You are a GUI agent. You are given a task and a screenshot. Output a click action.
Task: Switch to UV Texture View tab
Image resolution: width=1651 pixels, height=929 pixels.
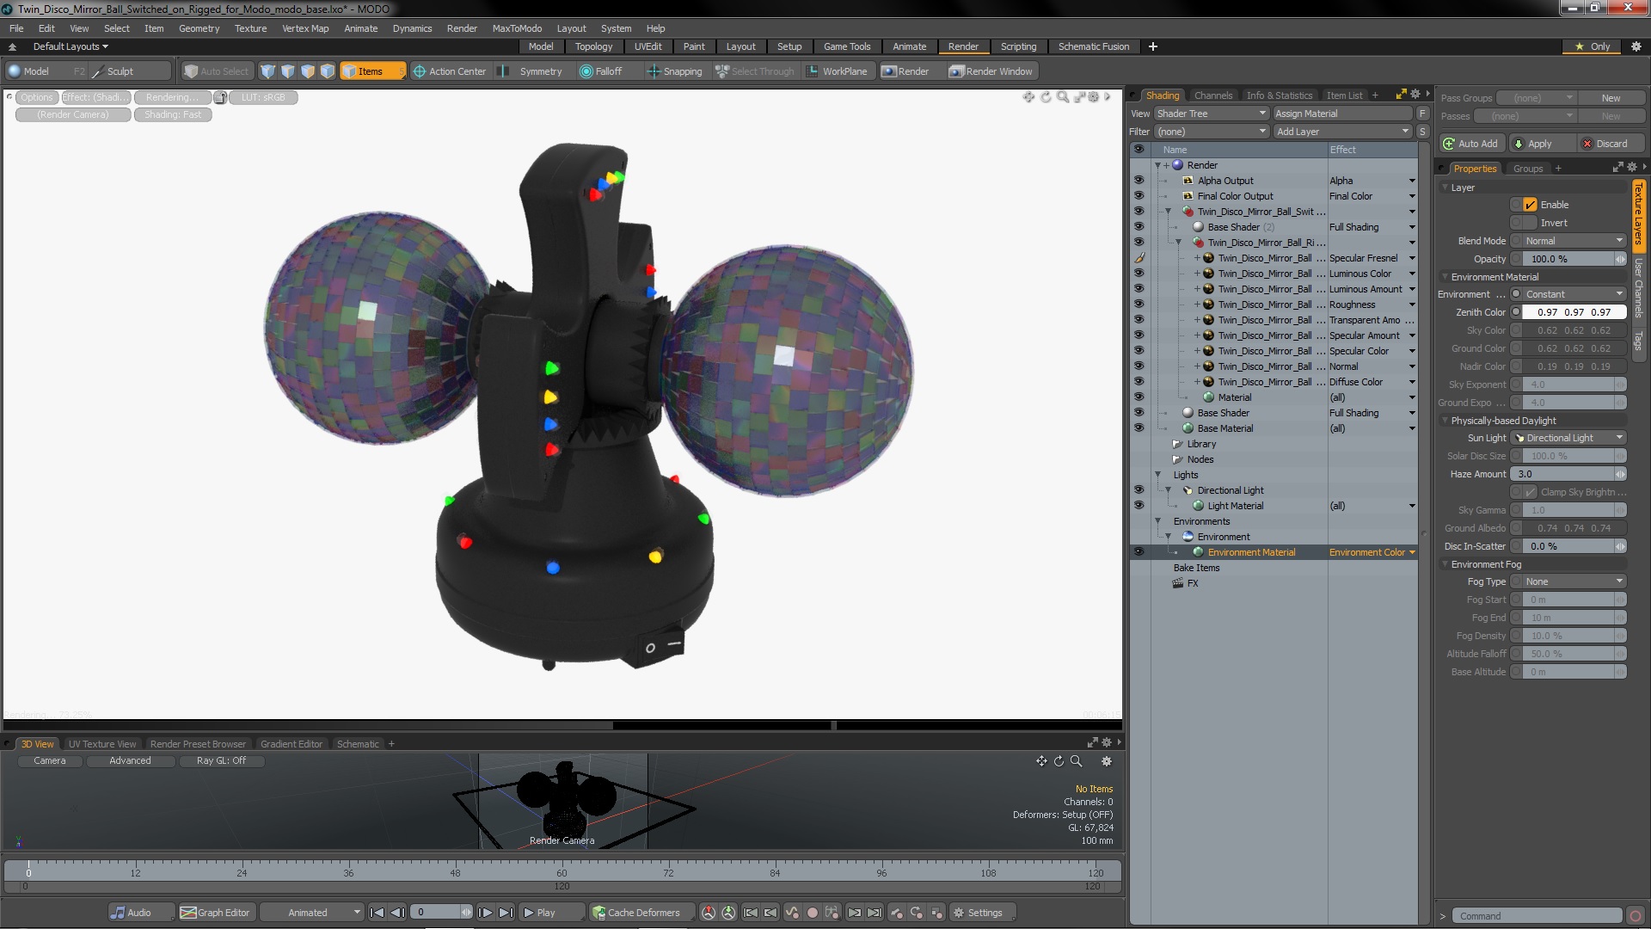point(102,744)
